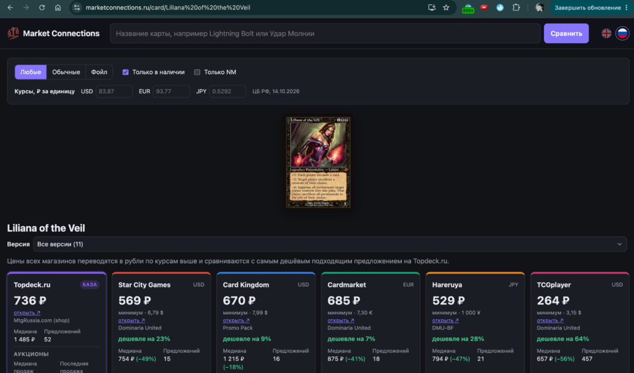
Task: Click the '529 ₽' price on Hareruya
Action: click(x=448, y=301)
